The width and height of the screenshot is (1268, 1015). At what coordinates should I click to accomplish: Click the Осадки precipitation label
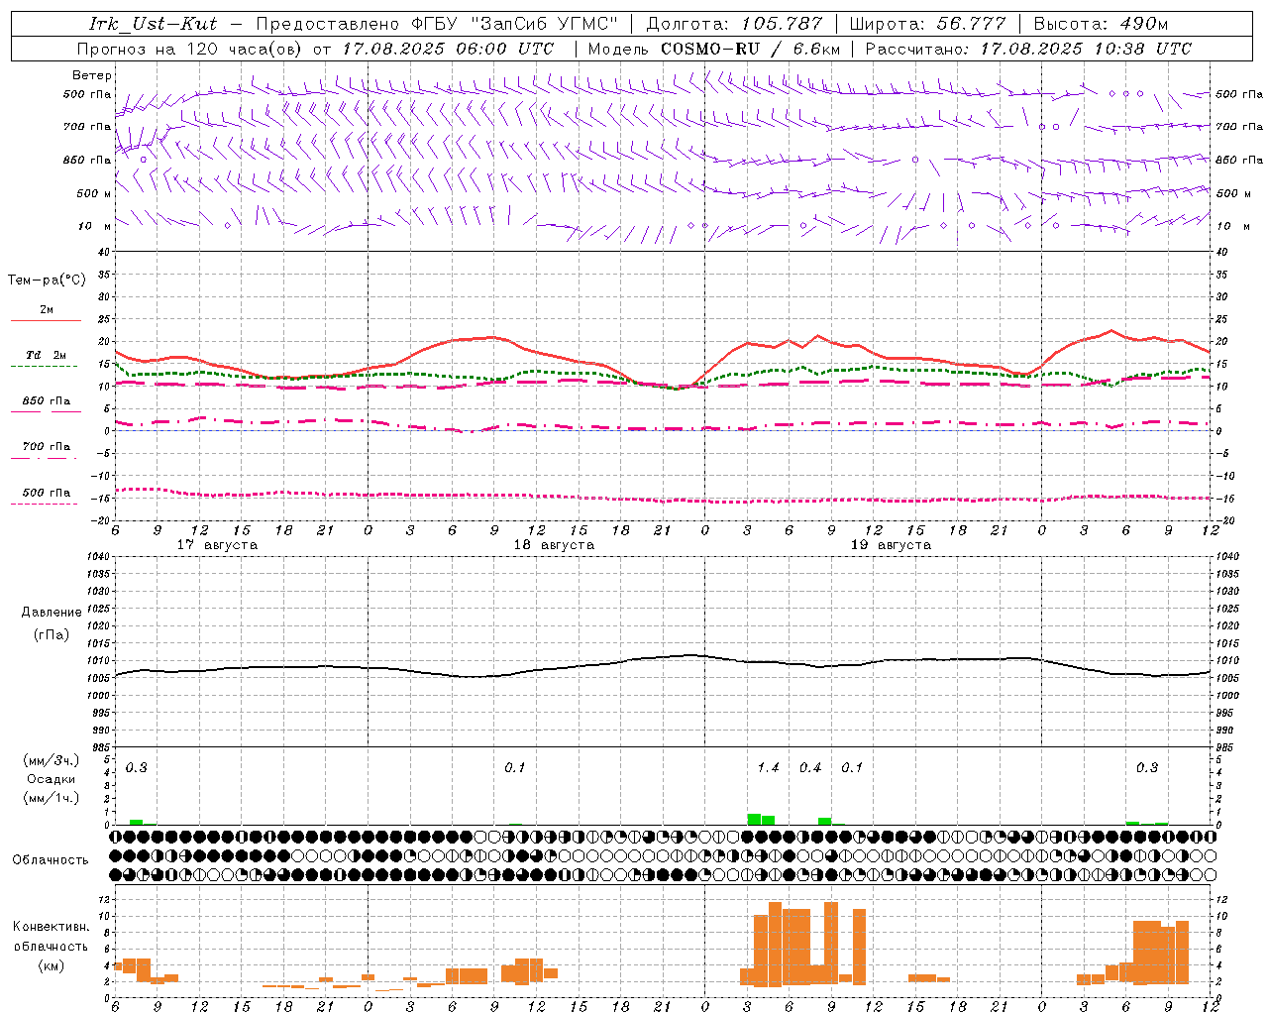click(52, 779)
